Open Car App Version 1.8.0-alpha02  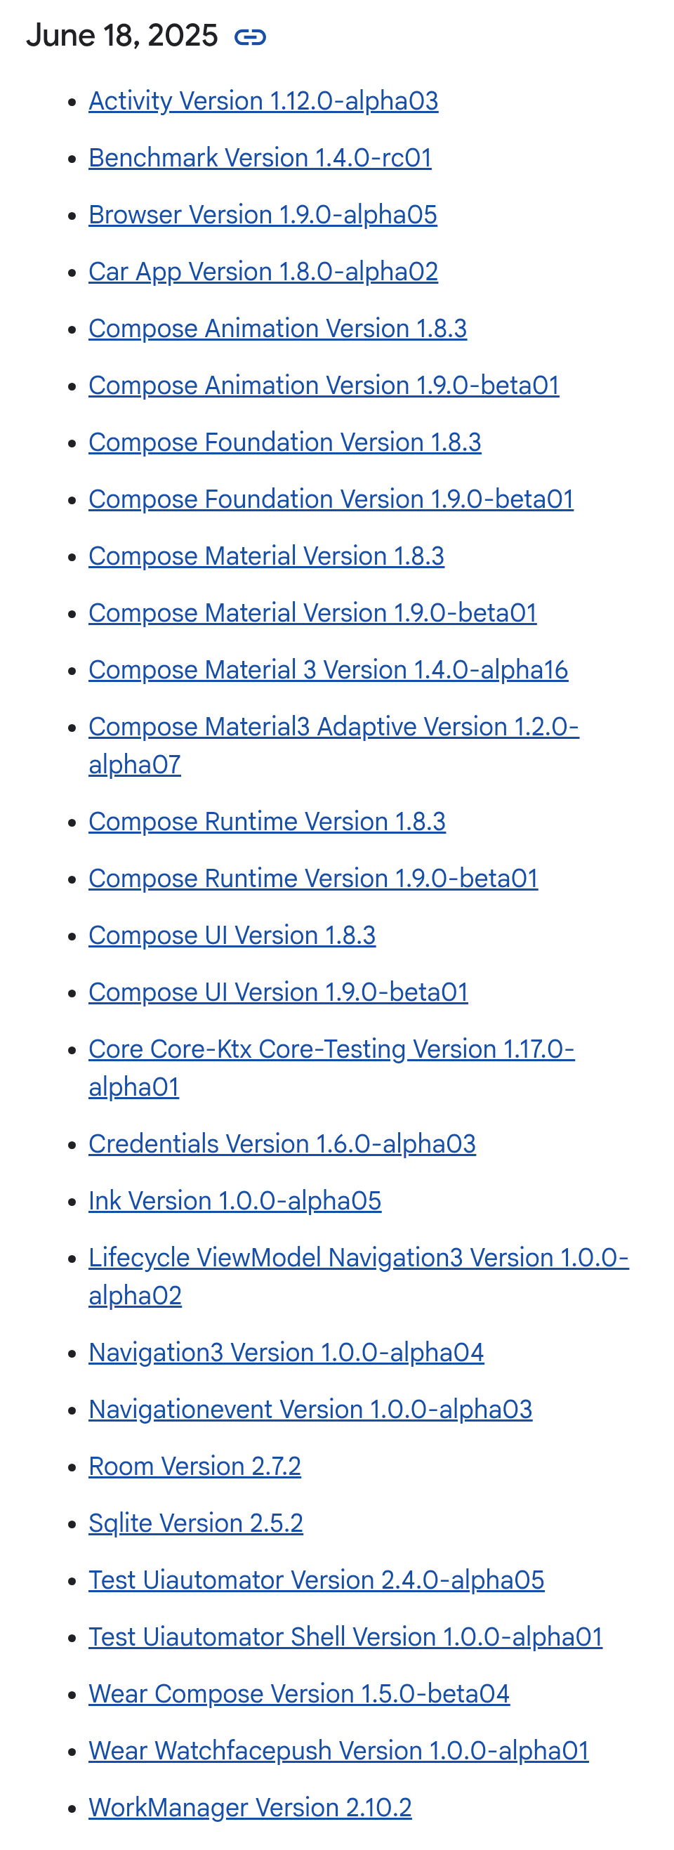(263, 272)
